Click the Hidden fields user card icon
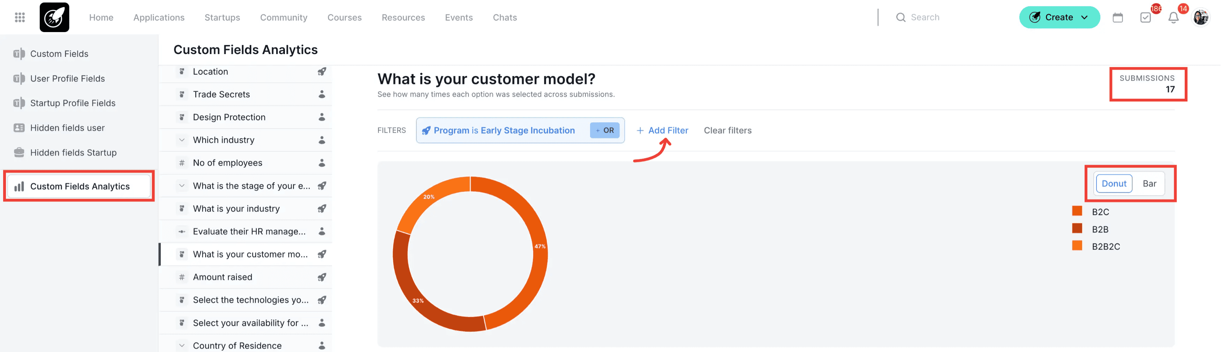This screenshot has width=1222, height=352. coord(19,128)
